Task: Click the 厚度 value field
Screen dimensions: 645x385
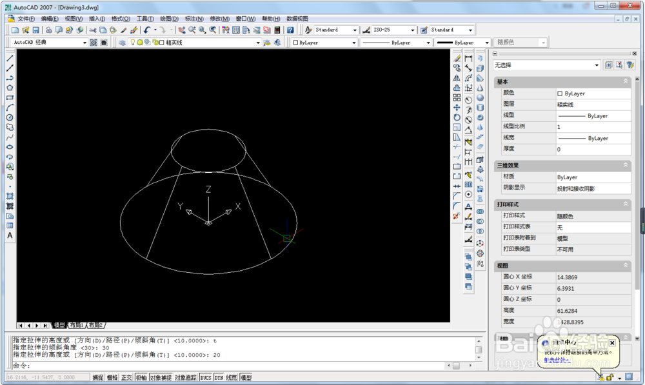Action: tap(593, 149)
